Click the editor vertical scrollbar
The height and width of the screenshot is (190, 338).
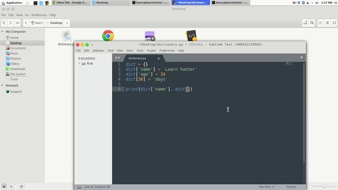(304, 112)
